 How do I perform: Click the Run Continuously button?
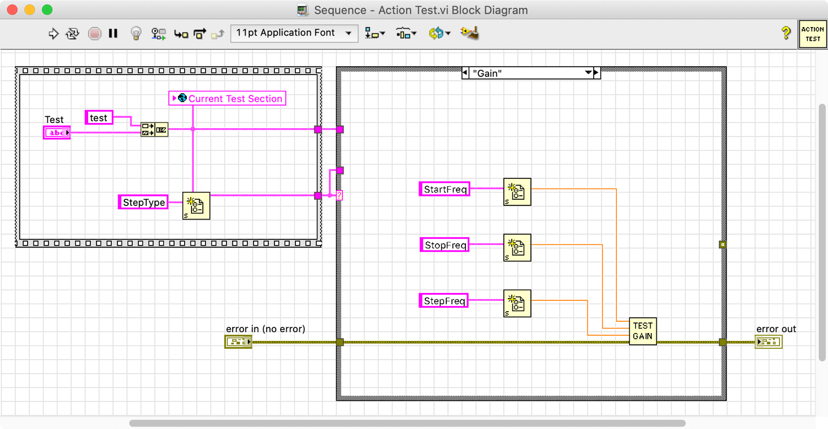[x=72, y=34]
